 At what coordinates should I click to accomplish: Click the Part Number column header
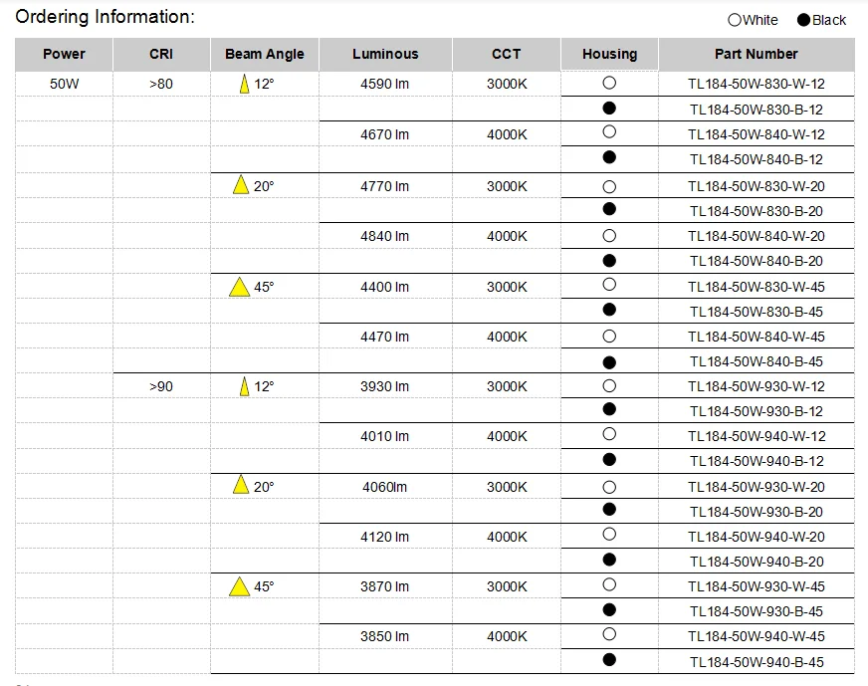pyautogui.click(x=756, y=54)
